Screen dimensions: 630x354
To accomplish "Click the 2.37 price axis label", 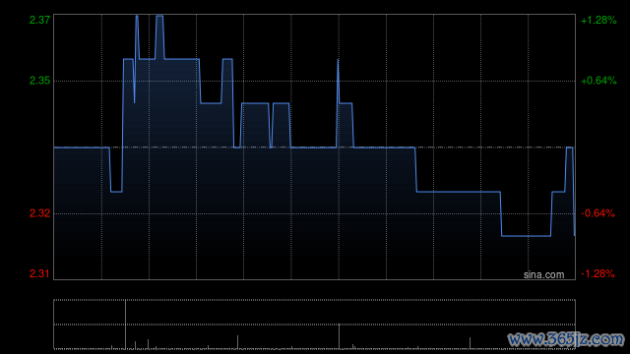I will [39, 20].
